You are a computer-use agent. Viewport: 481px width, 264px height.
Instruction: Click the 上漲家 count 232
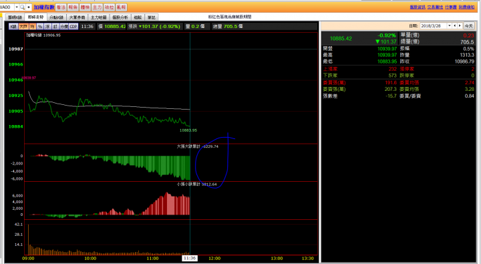[393, 69]
